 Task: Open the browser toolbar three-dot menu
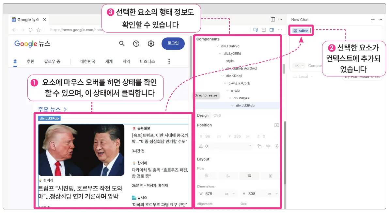(280, 30)
